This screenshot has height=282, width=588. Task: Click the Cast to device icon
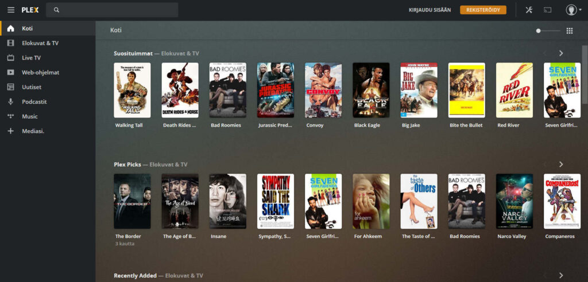tap(548, 10)
